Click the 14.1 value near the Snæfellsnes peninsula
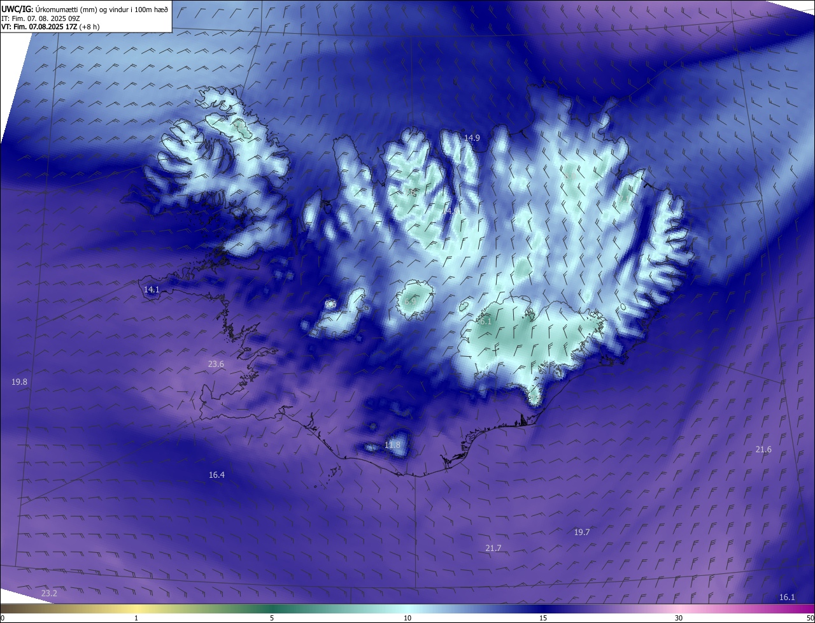The width and height of the screenshot is (815, 623). tap(152, 289)
